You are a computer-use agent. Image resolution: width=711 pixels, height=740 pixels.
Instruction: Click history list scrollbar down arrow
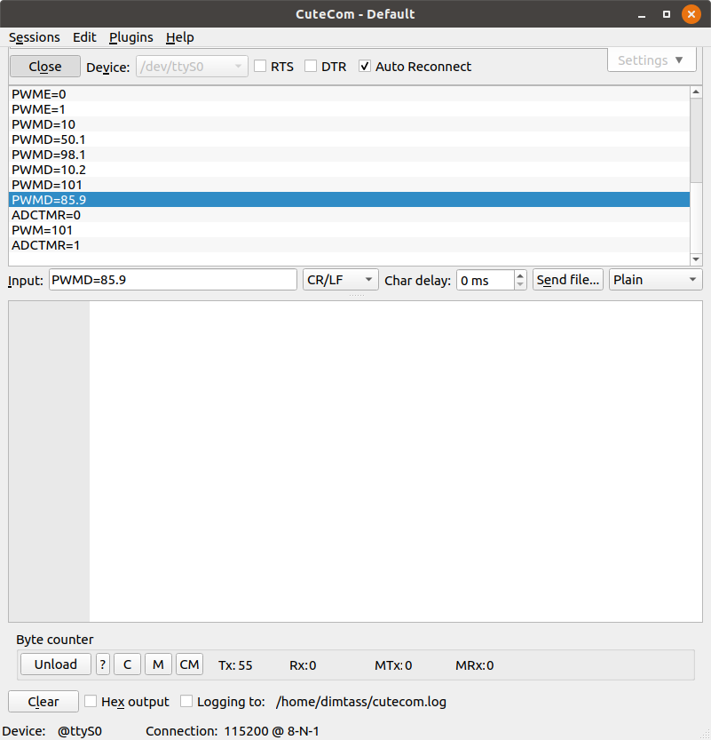tap(696, 259)
